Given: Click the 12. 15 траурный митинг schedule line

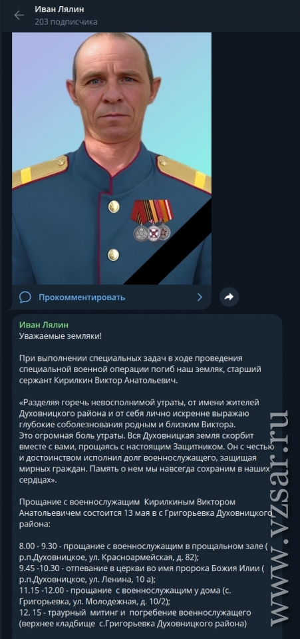Looking at the screenshot, I should pyautogui.click(x=135, y=618).
